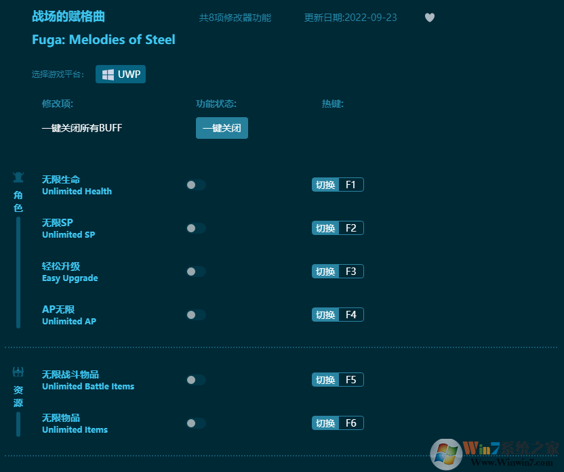The width and height of the screenshot is (564, 472).
Task: Click 切换 hotkey button for F2
Action: pos(325,228)
